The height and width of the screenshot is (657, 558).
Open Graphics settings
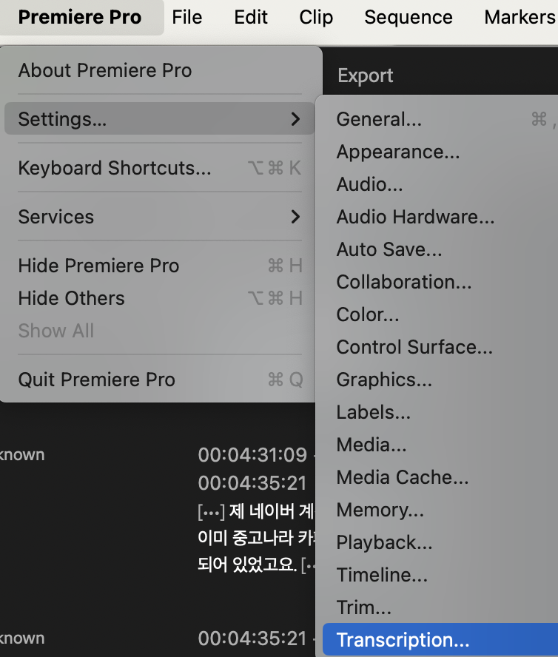coord(440,380)
